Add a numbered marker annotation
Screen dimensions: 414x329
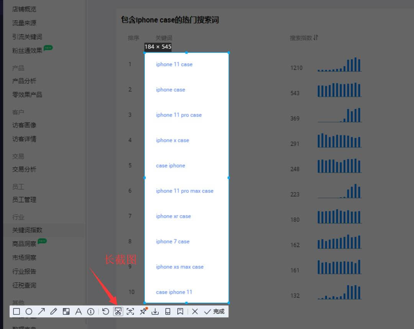tap(91, 311)
